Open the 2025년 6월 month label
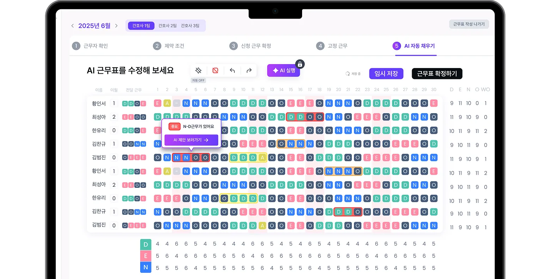The width and height of the screenshot is (550, 279). [95, 26]
